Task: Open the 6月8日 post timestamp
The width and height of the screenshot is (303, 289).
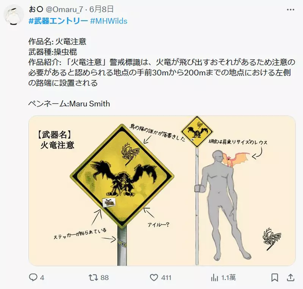Action: [x=102, y=9]
